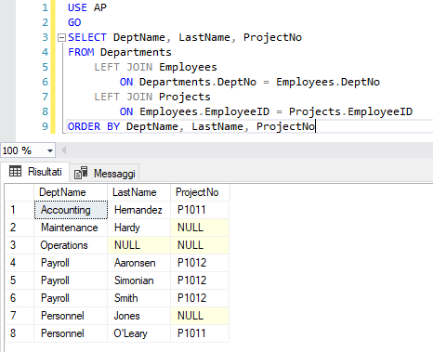Screen dimensions: 433x352
Task: Switch to the Messaggi tab
Action: pos(105,173)
